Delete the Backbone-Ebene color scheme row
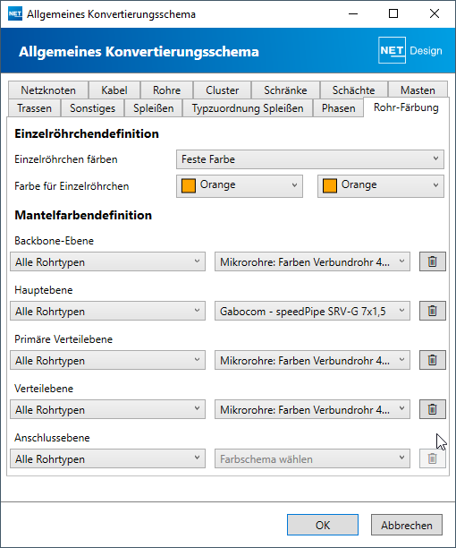This screenshot has width=456, height=548. (432, 261)
